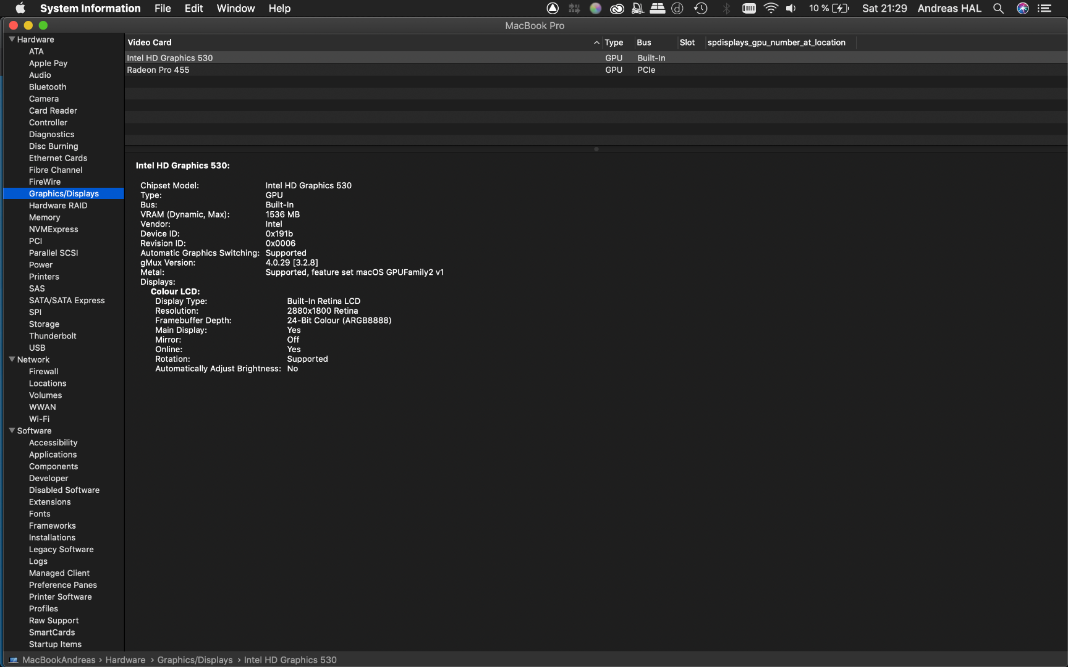Select Bluetooth in the sidebar
The width and height of the screenshot is (1068, 667).
tap(48, 87)
